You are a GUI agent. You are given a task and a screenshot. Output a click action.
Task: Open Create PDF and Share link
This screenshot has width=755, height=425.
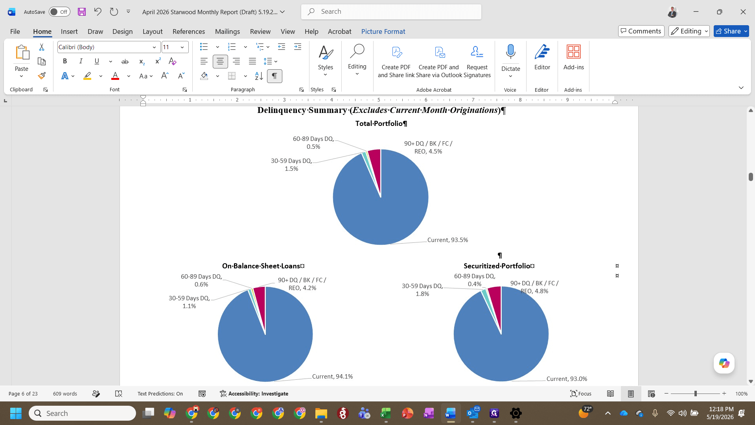point(396,61)
